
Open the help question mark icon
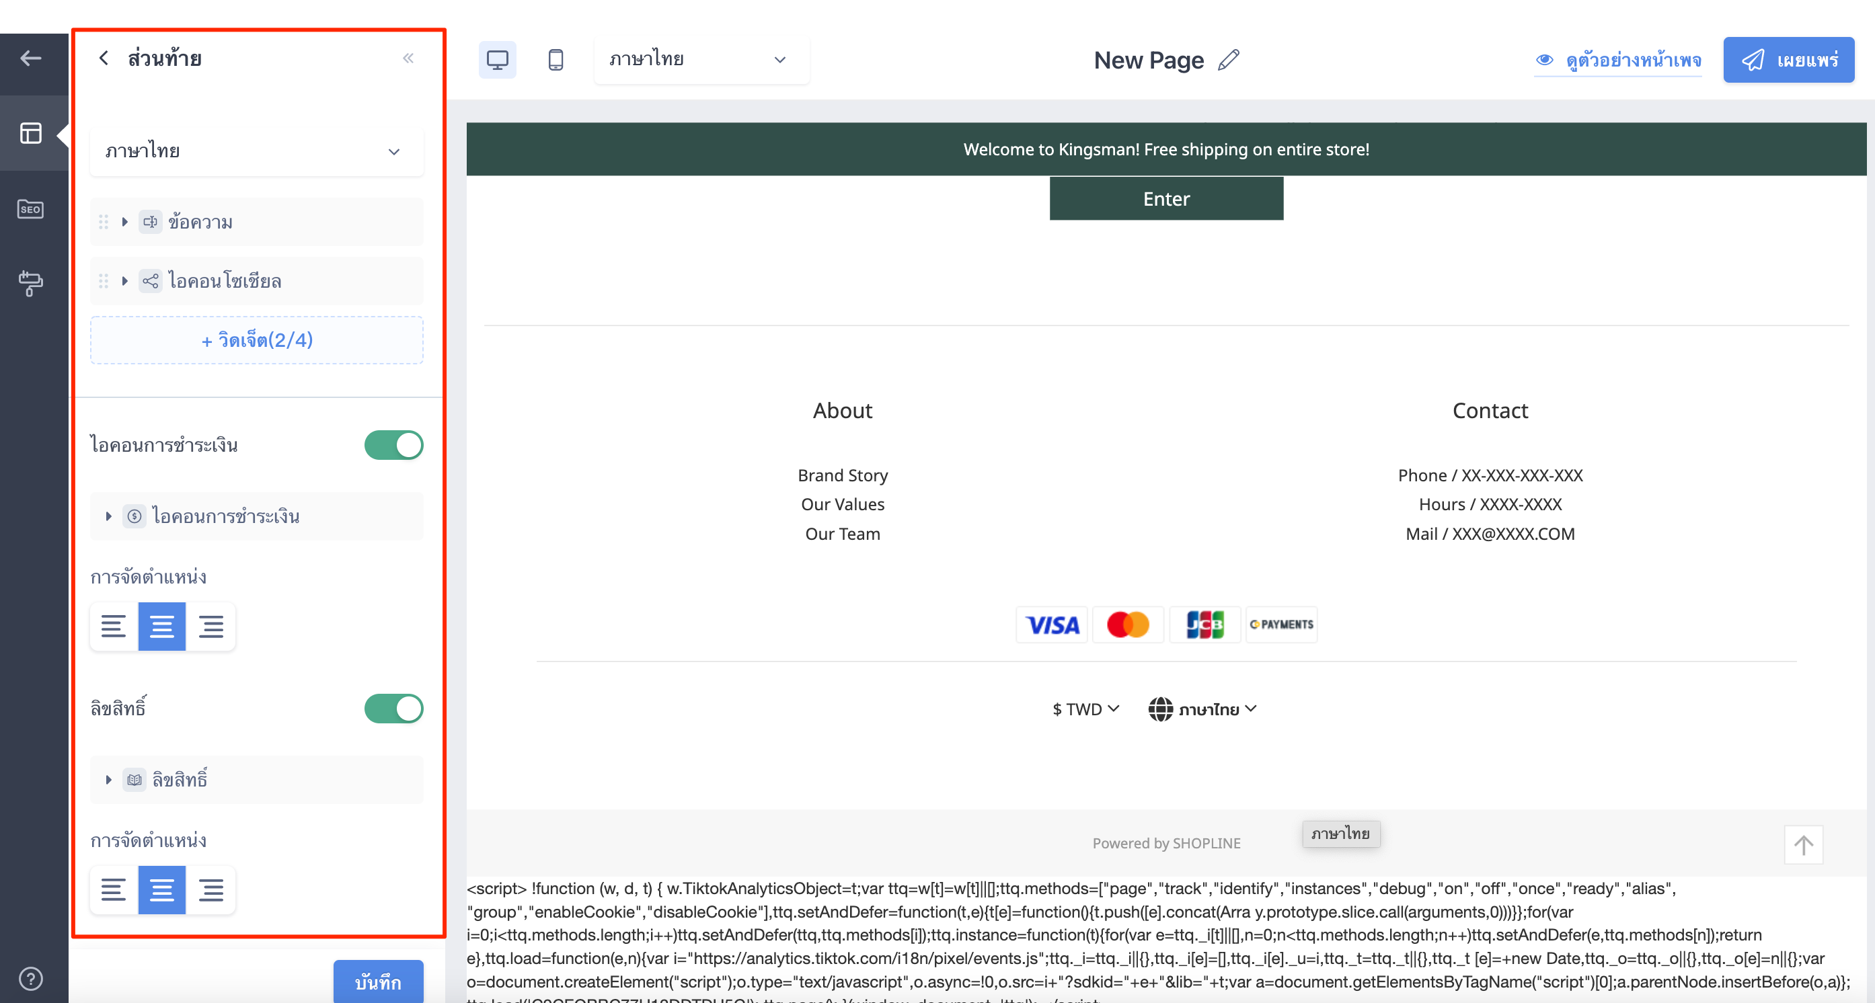(x=30, y=978)
